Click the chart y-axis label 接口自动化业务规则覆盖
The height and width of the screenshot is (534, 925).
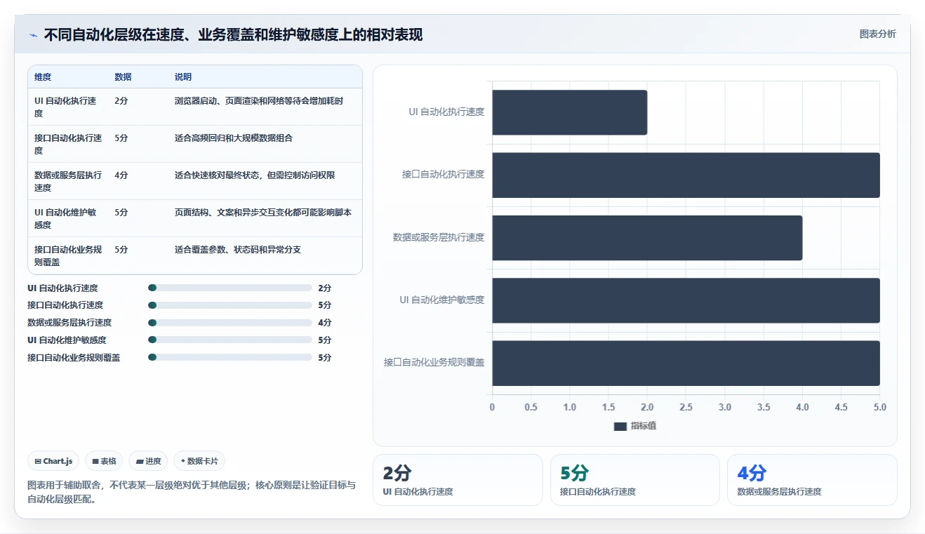click(434, 363)
